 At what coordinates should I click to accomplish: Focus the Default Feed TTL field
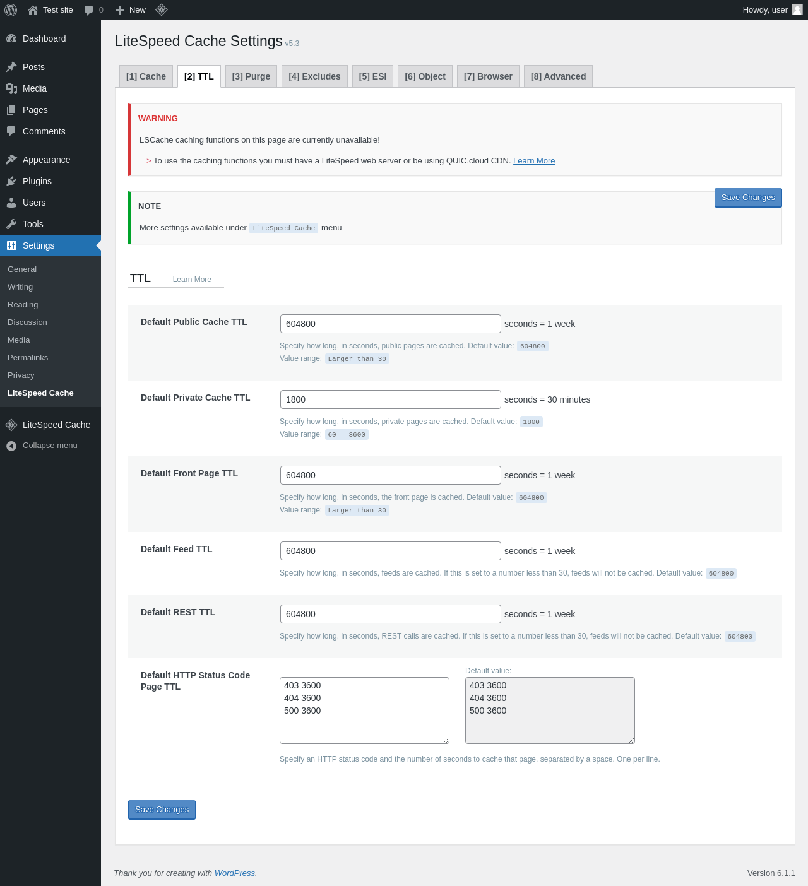click(x=391, y=551)
